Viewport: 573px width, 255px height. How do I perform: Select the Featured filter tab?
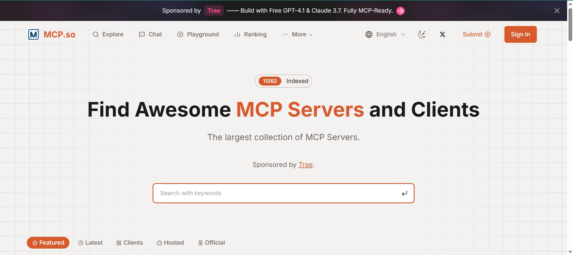pos(48,243)
